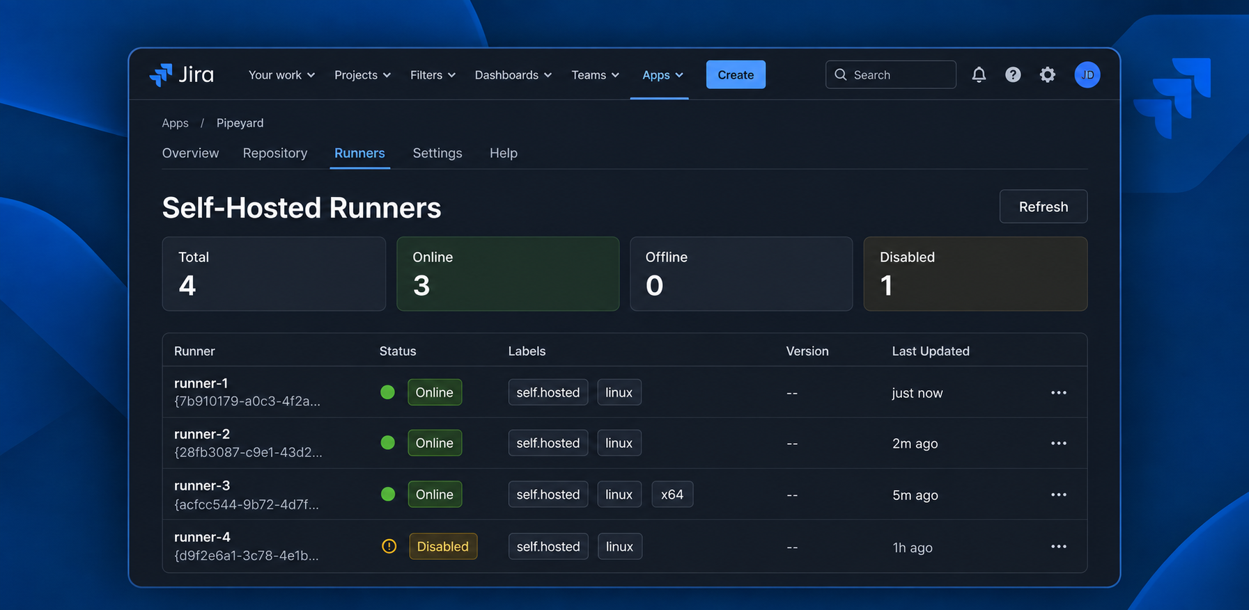This screenshot has width=1249, height=610.
Task: Switch to the Settings tab
Action: coord(437,153)
